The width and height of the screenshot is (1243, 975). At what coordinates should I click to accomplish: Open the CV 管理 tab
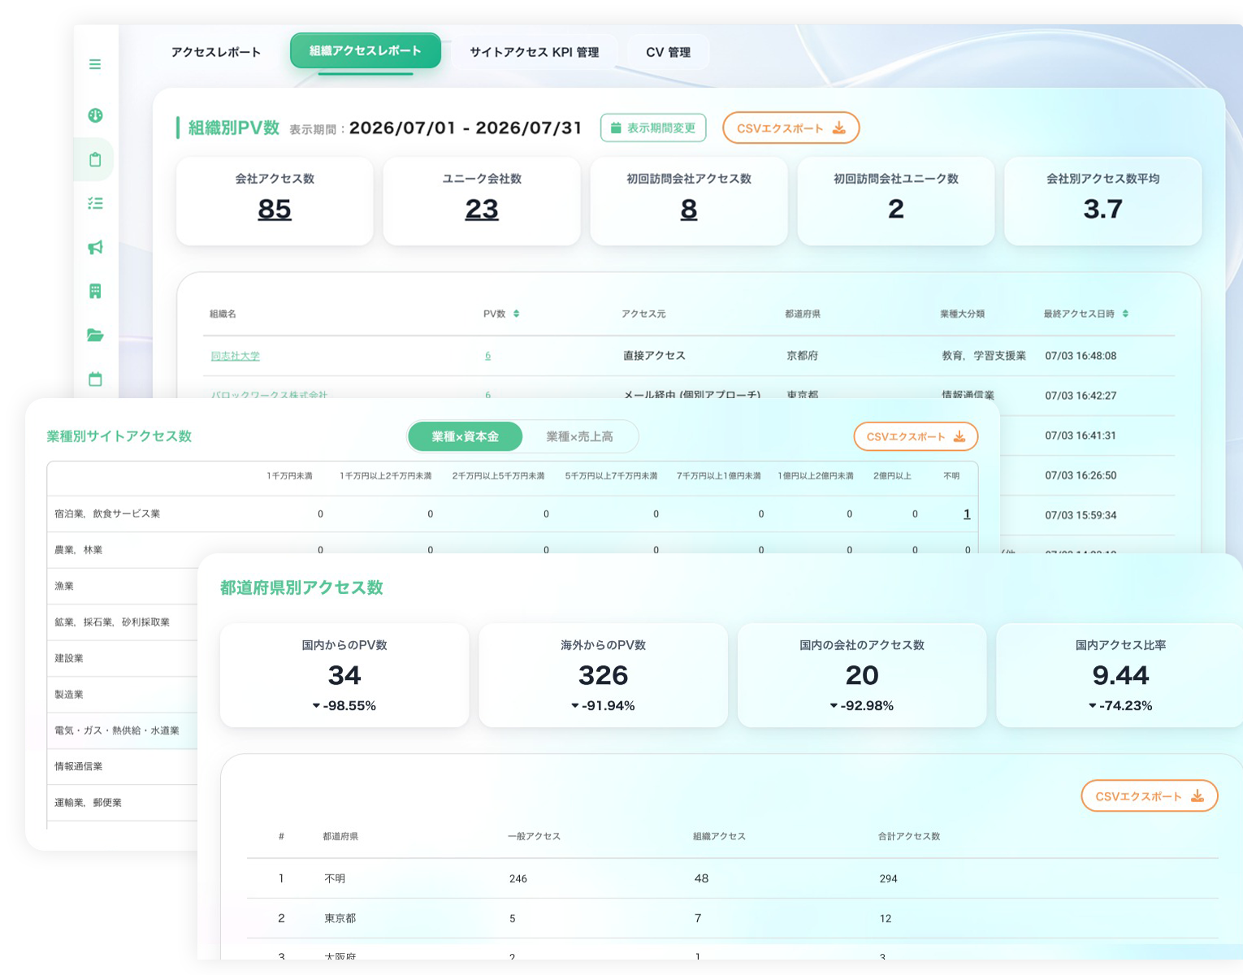pyautogui.click(x=669, y=52)
